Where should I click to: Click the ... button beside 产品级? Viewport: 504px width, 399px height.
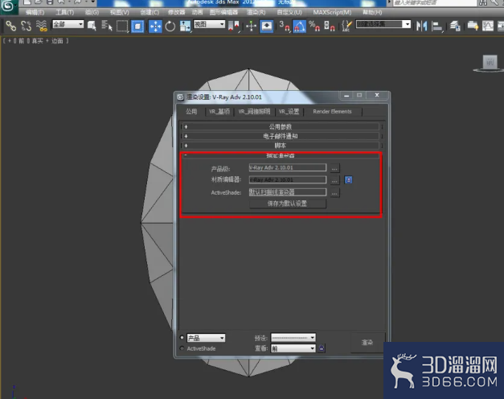(x=334, y=167)
